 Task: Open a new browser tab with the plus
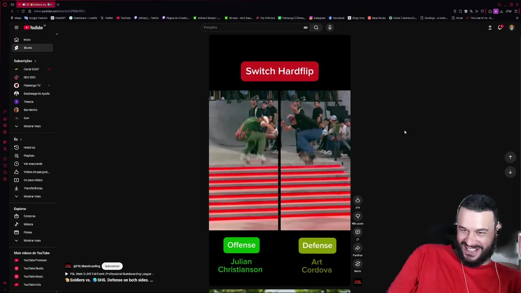point(58,4)
